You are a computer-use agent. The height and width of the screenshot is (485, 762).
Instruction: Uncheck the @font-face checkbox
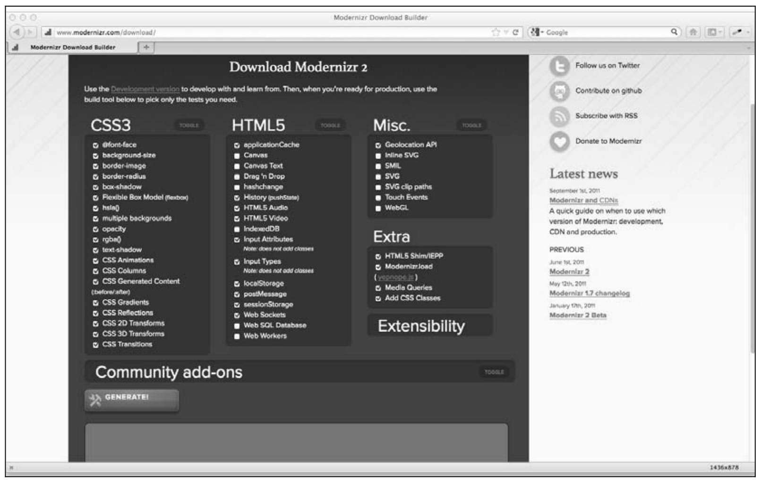(x=95, y=145)
